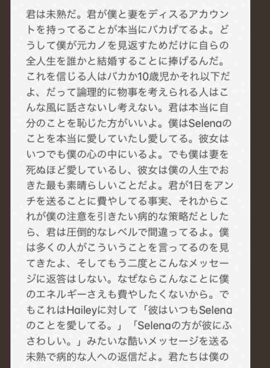Select the word 論理的 in the paragraph

92,92
